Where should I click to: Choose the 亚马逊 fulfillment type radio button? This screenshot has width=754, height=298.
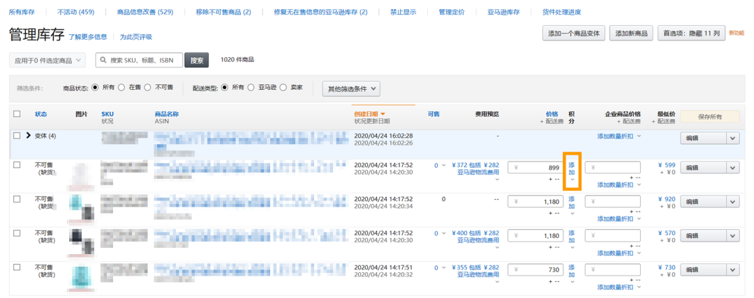coord(252,88)
